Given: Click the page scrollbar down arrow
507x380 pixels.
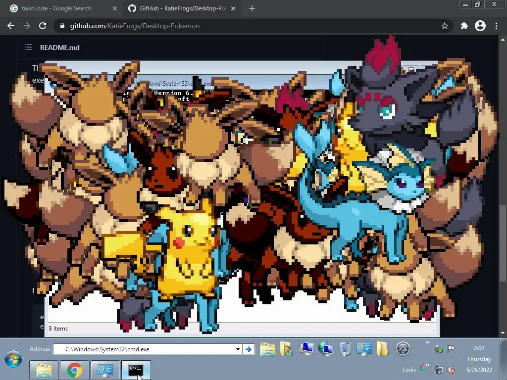Looking at the screenshot, I should (503, 333).
